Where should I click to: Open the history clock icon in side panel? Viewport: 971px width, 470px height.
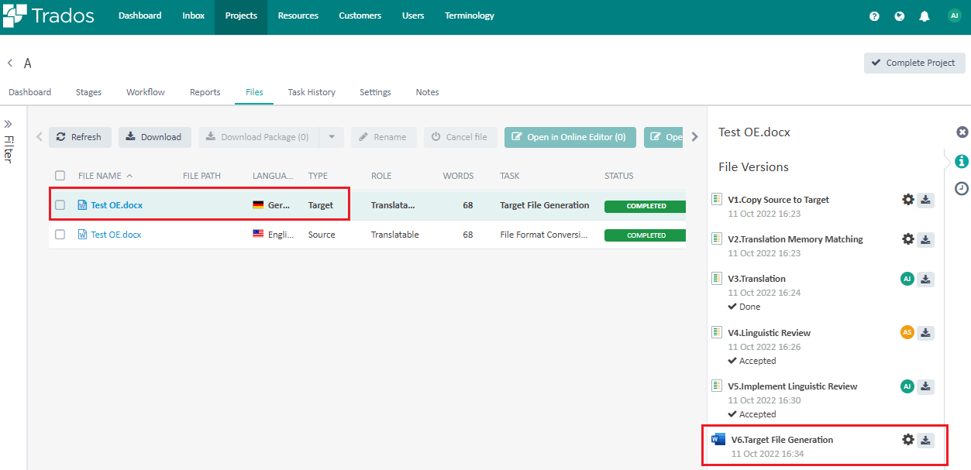click(962, 187)
